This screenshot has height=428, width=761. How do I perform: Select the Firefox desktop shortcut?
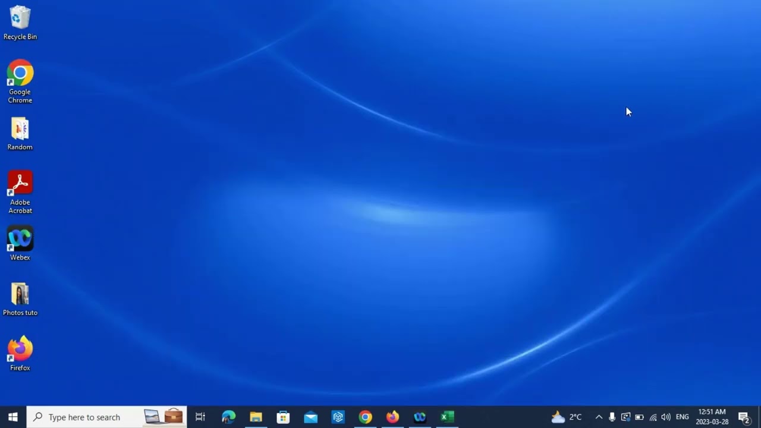20,354
